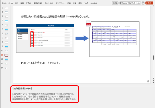The height and width of the screenshot is (108, 155).
Task: Select slide 12 thumbnail
Action: point(7,60)
